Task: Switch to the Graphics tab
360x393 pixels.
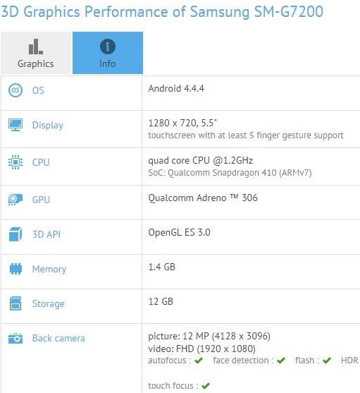Action: click(36, 53)
